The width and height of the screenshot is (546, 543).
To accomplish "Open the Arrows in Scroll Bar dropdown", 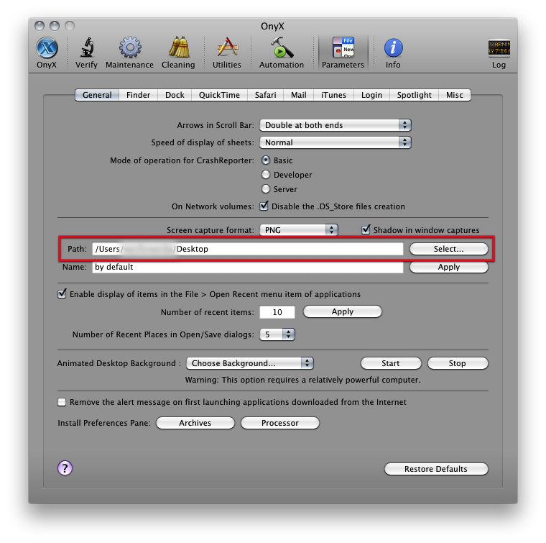I will [x=336, y=125].
